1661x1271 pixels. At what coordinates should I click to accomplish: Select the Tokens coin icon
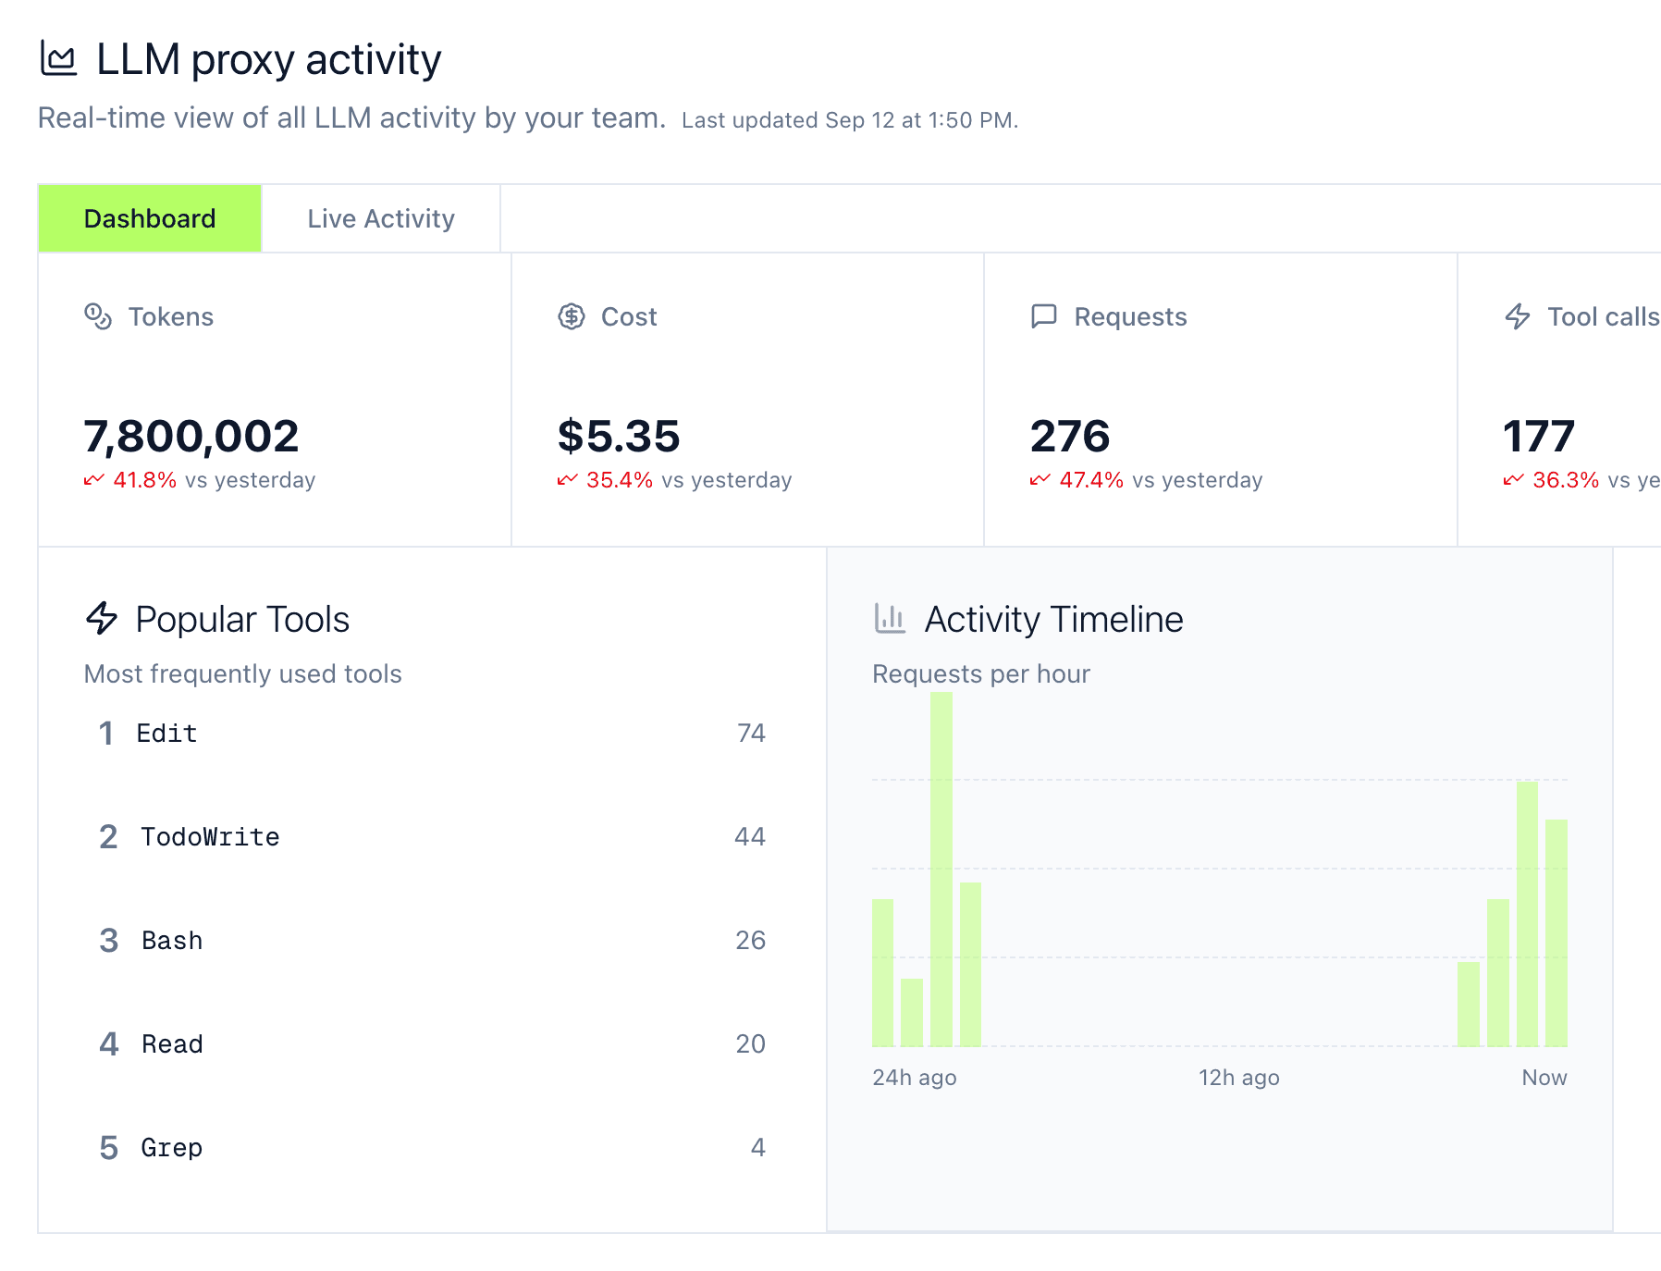96,316
